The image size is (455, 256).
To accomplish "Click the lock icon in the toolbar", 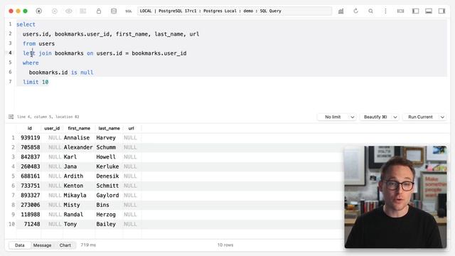I will [99, 11].
